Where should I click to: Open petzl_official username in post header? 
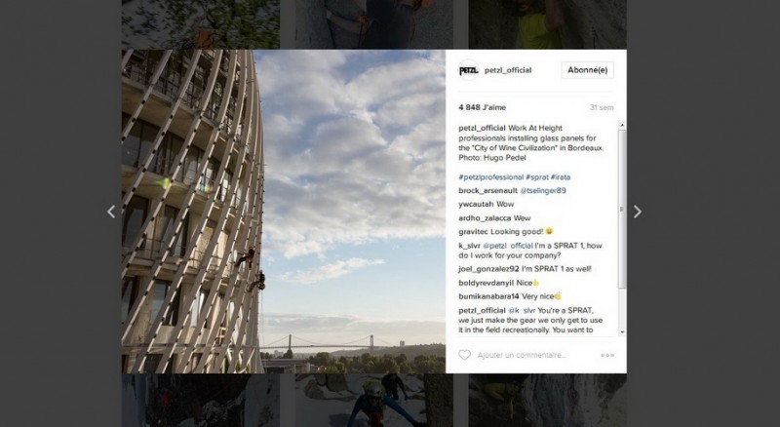[508, 70]
